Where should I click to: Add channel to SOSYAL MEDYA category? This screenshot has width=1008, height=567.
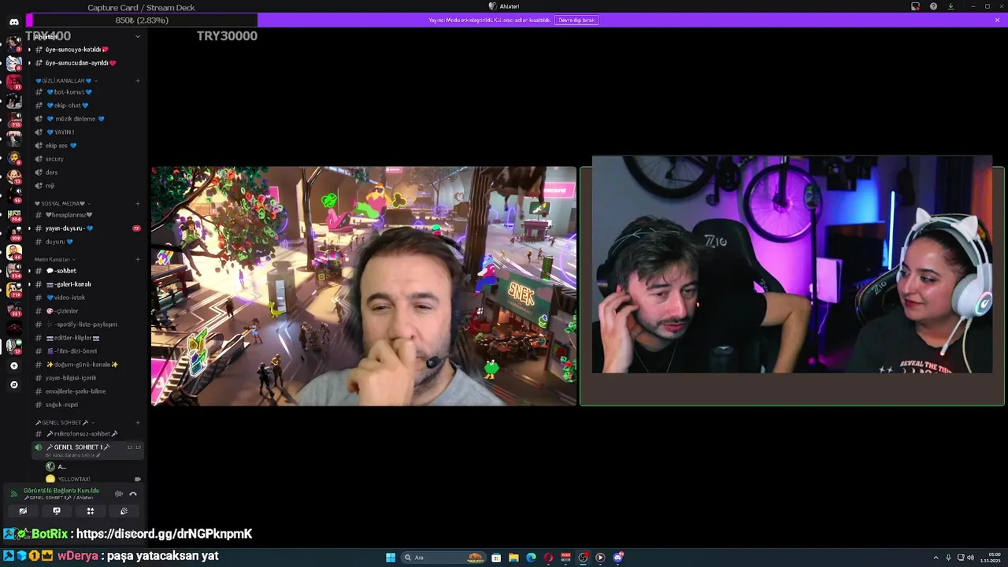(x=137, y=203)
